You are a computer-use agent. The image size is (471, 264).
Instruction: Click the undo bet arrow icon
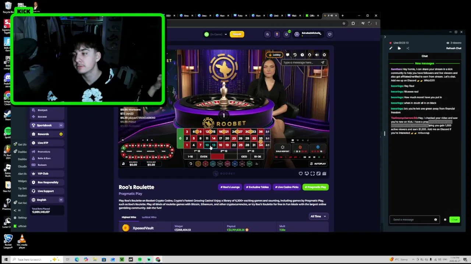(x=191, y=164)
